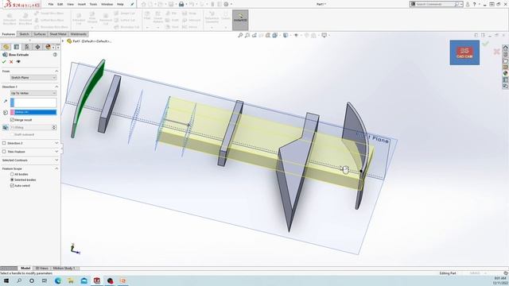The width and height of the screenshot is (509, 286).
Task: Enable the Thin Feature checkbox
Action: click(x=4, y=152)
